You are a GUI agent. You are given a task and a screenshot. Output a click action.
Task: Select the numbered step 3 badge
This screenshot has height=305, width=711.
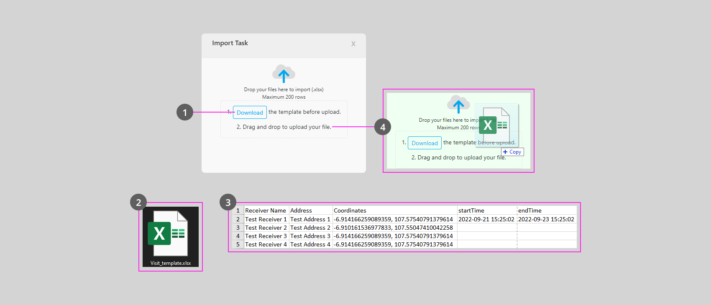tap(228, 202)
